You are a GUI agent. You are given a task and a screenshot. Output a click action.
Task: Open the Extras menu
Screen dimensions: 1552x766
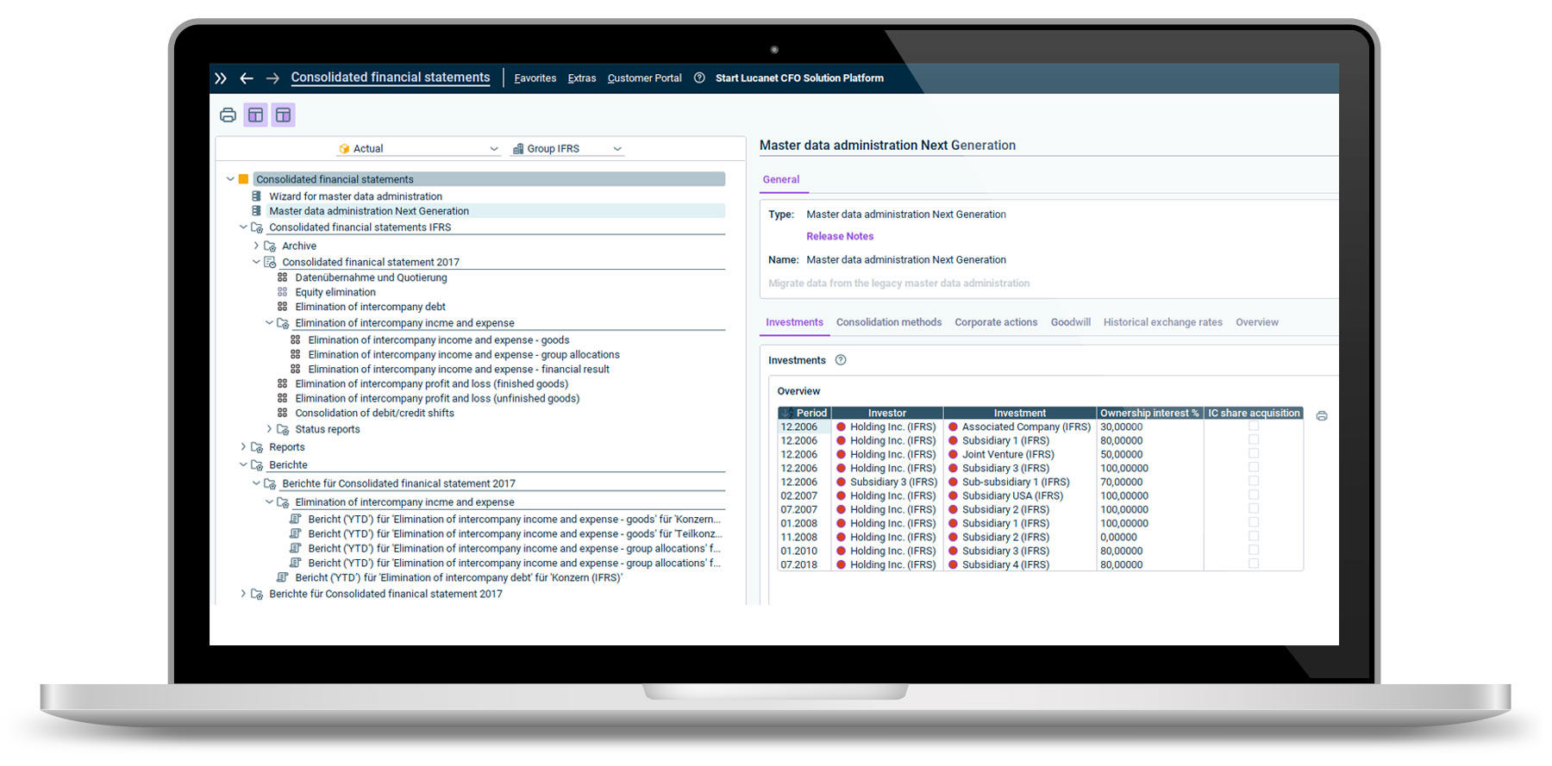582,78
